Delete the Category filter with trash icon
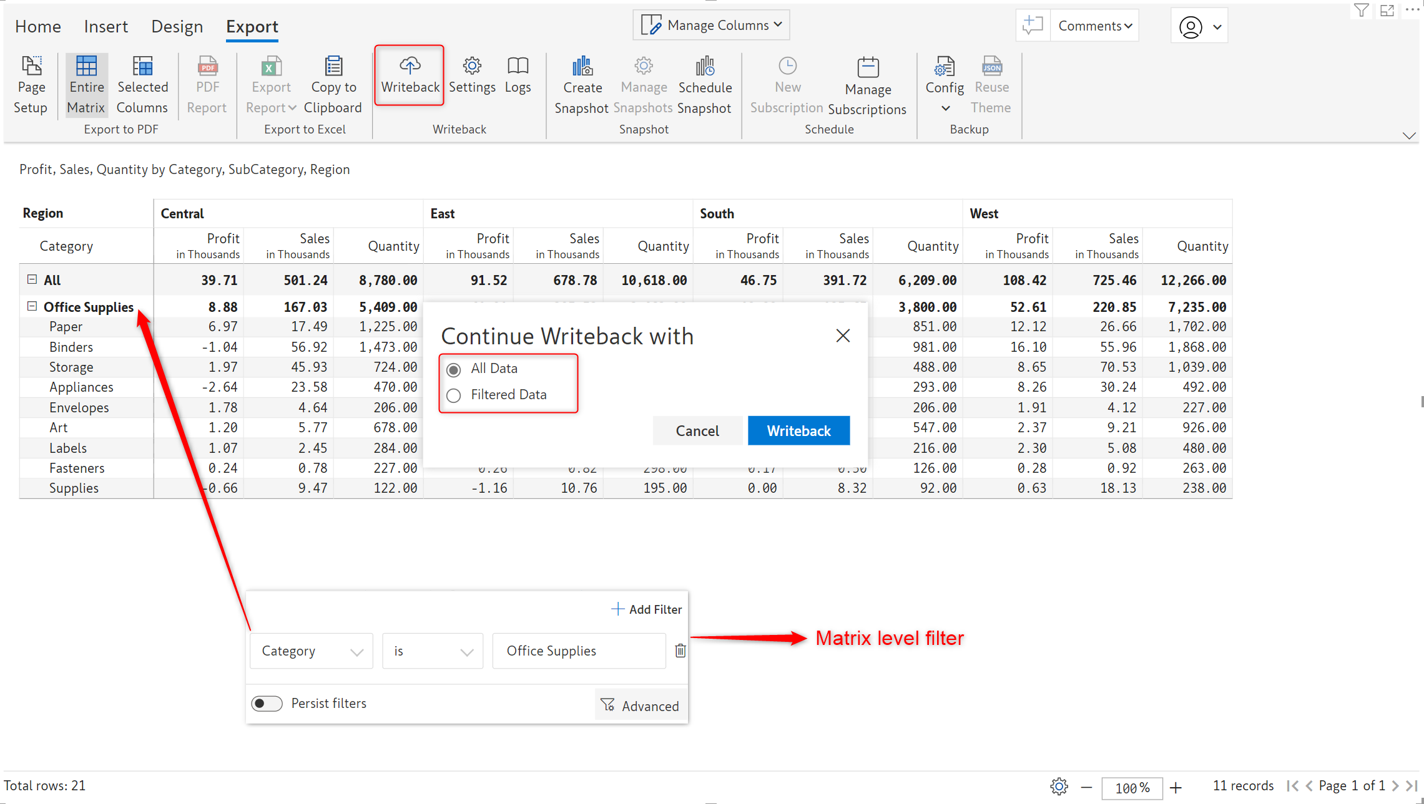This screenshot has width=1424, height=804. [x=680, y=651]
